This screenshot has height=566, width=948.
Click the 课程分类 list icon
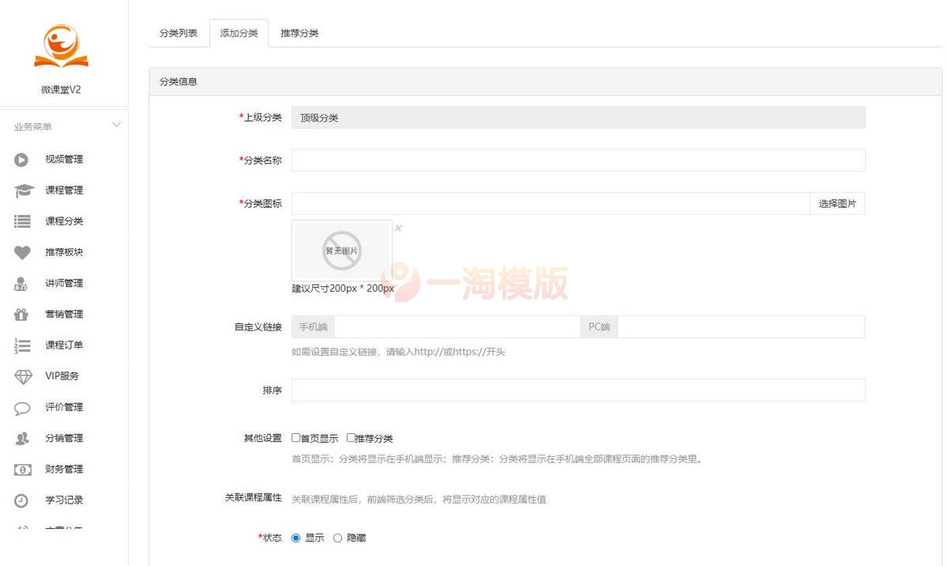pyautogui.click(x=22, y=221)
